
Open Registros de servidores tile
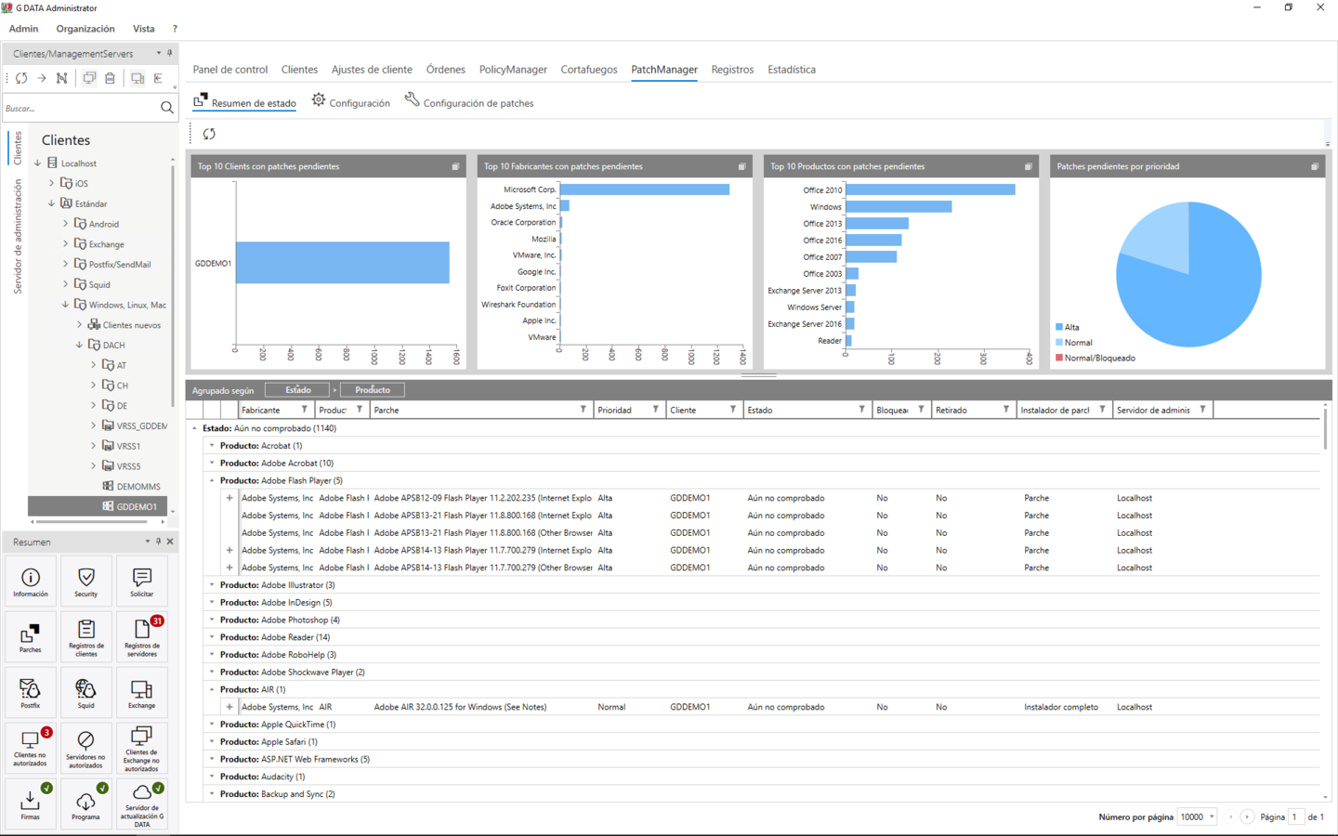141,636
